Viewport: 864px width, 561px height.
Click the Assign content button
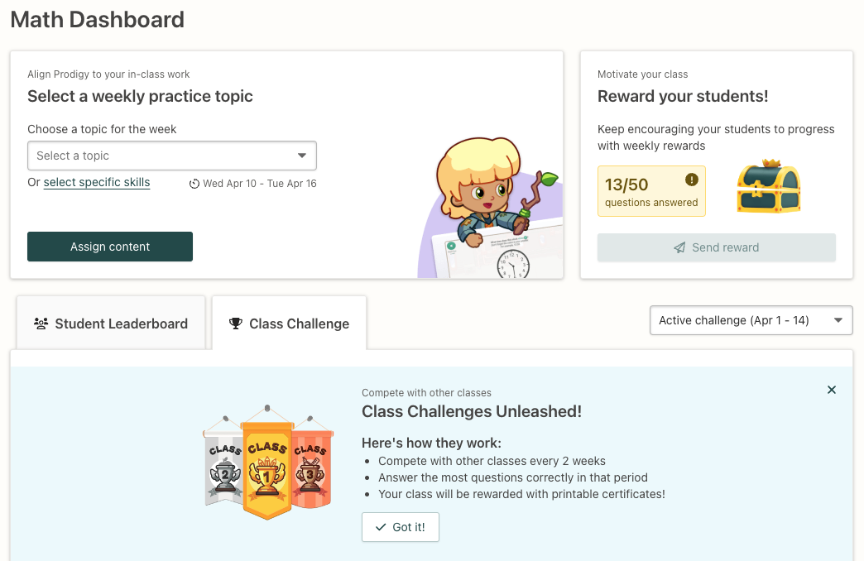click(109, 247)
